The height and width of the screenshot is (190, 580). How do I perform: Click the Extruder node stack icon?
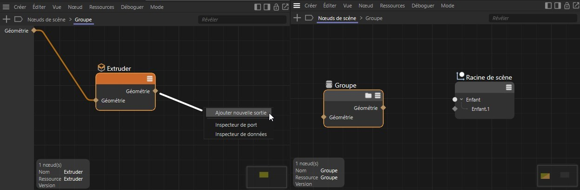click(150, 79)
